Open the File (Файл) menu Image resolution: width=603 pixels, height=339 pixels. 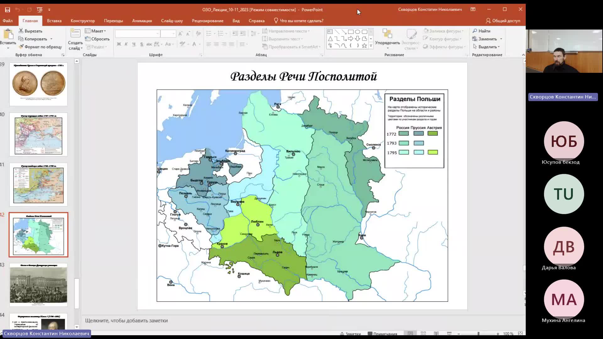[8, 21]
